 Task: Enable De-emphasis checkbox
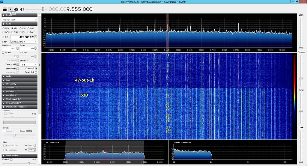coord(4,150)
